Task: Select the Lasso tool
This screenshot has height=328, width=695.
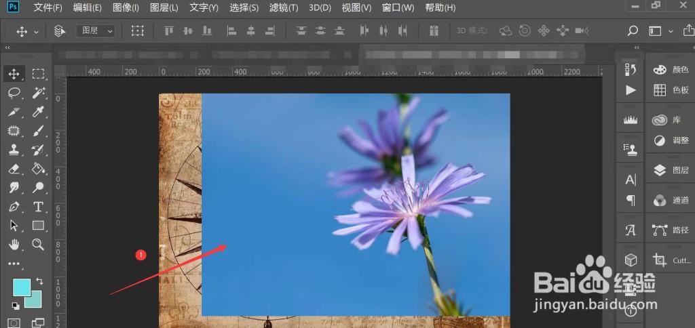Action: [14, 93]
